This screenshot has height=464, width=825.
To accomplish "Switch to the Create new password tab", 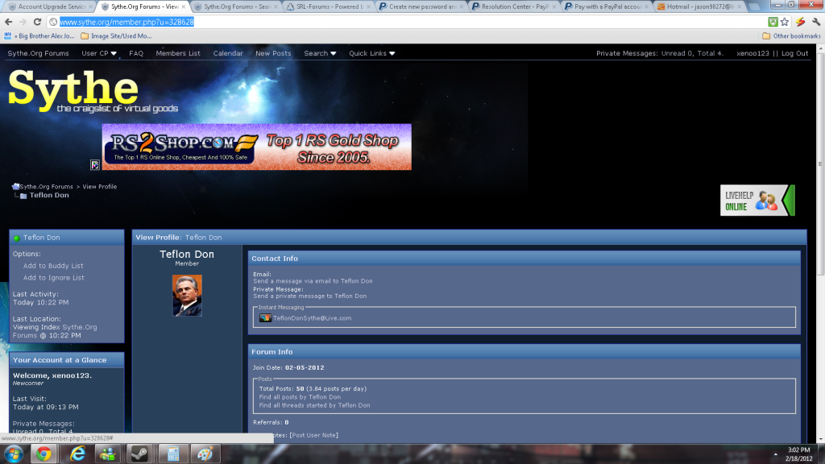I will click(421, 6).
